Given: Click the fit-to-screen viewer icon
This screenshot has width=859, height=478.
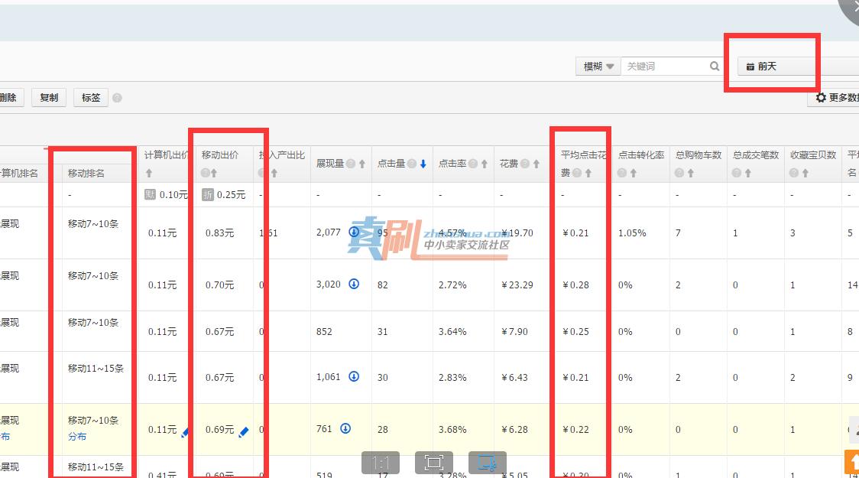Looking at the screenshot, I should pos(433,463).
